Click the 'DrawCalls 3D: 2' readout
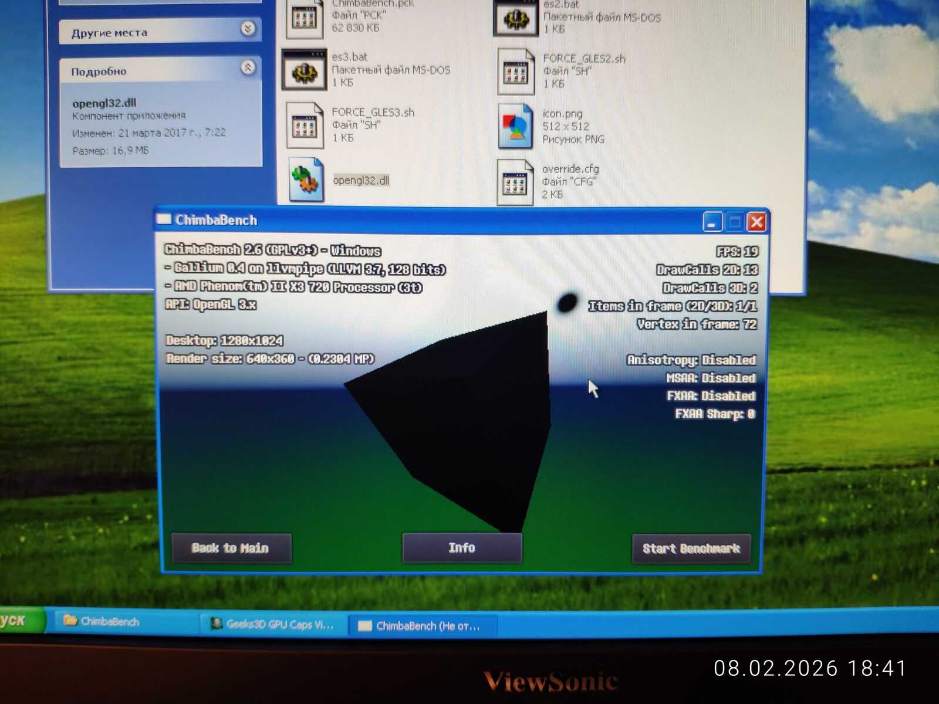Image resolution: width=939 pixels, height=704 pixels. tap(710, 288)
